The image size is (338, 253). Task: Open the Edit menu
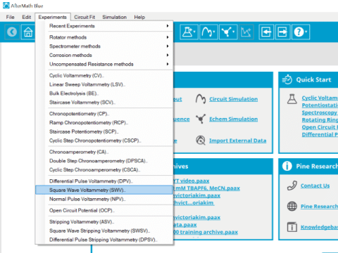pyautogui.click(x=27, y=17)
